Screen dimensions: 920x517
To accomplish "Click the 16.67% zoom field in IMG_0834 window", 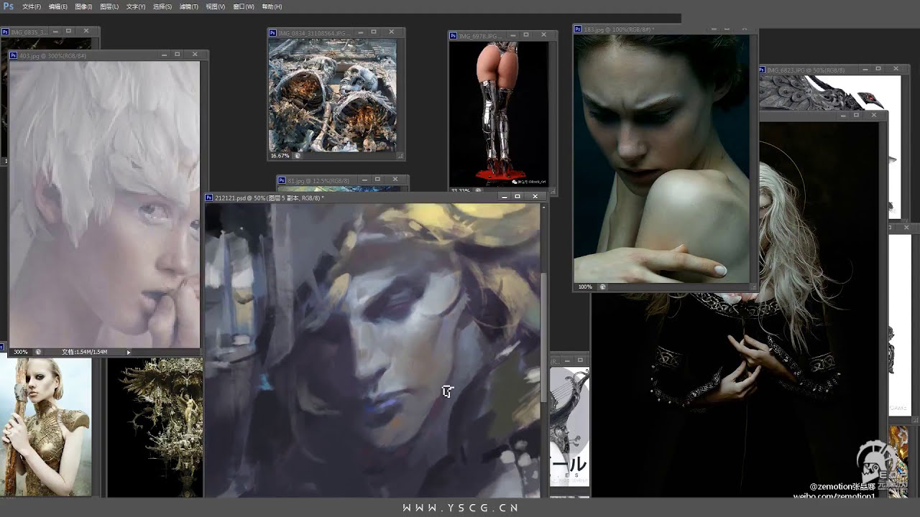I will pos(280,155).
